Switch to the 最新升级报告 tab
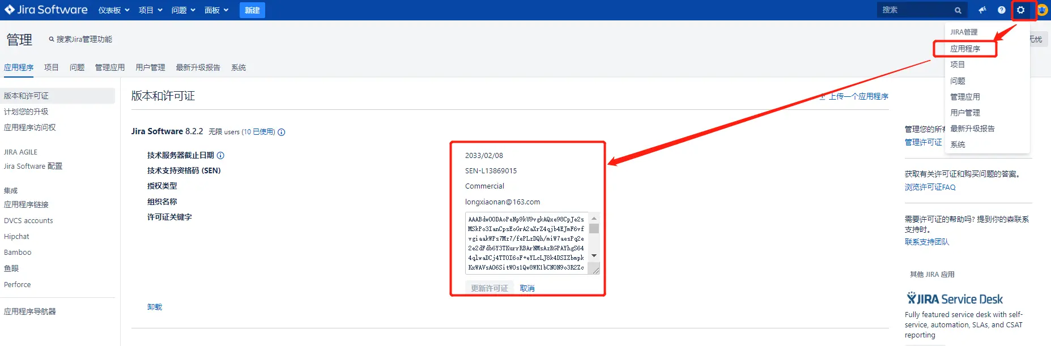This screenshot has width=1051, height=346. pyautogui.click(x=198, y=67)
